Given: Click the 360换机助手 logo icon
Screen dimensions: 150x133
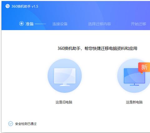Looking at the screenshot, I should point(7,6).
